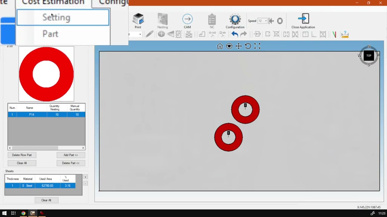Click the grey redo arrow
This screenshot has width=387, height=217.
pyautogui.click(x=244, y=34)
